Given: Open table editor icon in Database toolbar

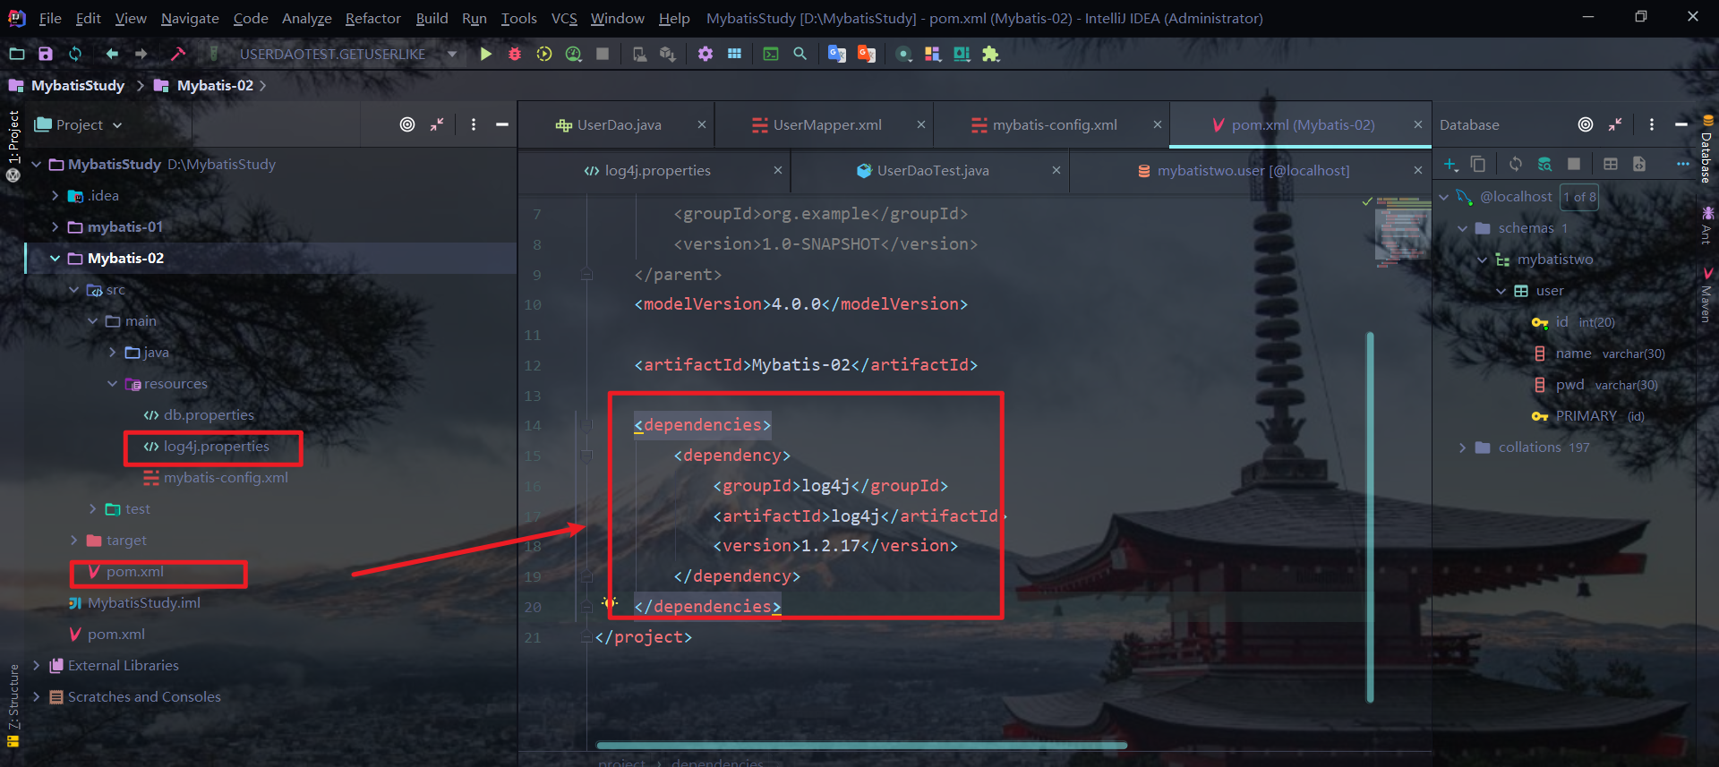Looking at the screenshot, I should click(x=1611, y=164).
